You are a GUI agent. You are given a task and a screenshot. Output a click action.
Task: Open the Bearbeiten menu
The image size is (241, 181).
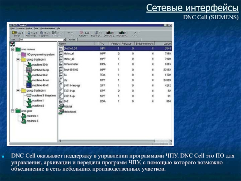[x=20, y=28]
